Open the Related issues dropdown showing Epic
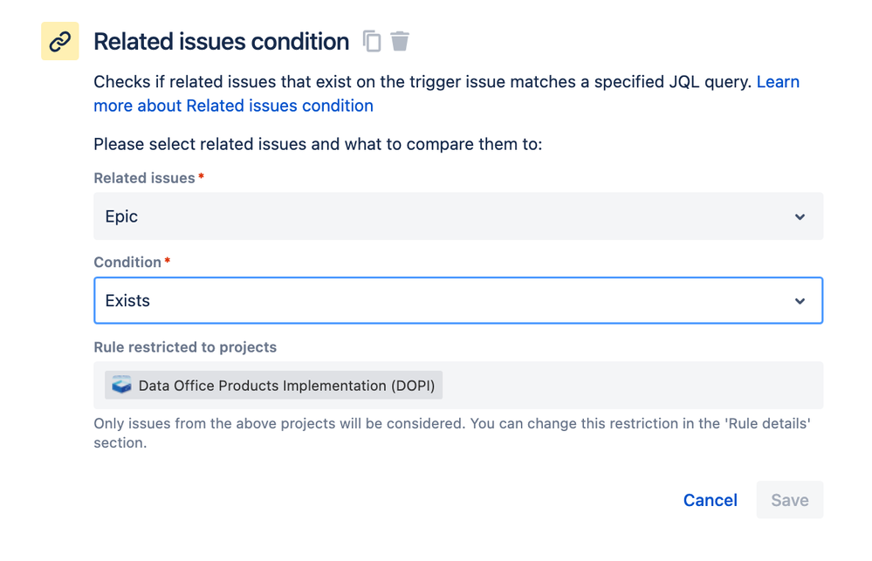872x561 pixels. (436, 216)
